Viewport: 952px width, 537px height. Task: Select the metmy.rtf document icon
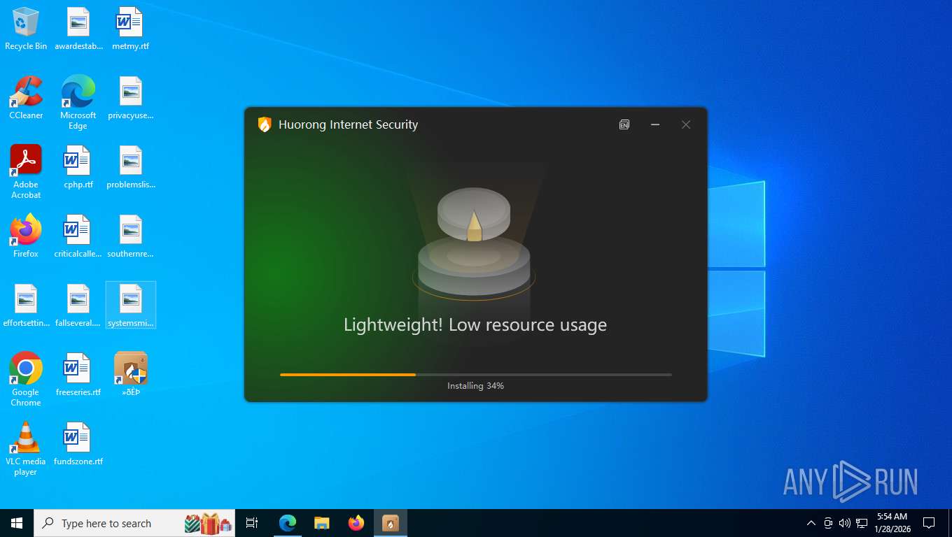131,29
